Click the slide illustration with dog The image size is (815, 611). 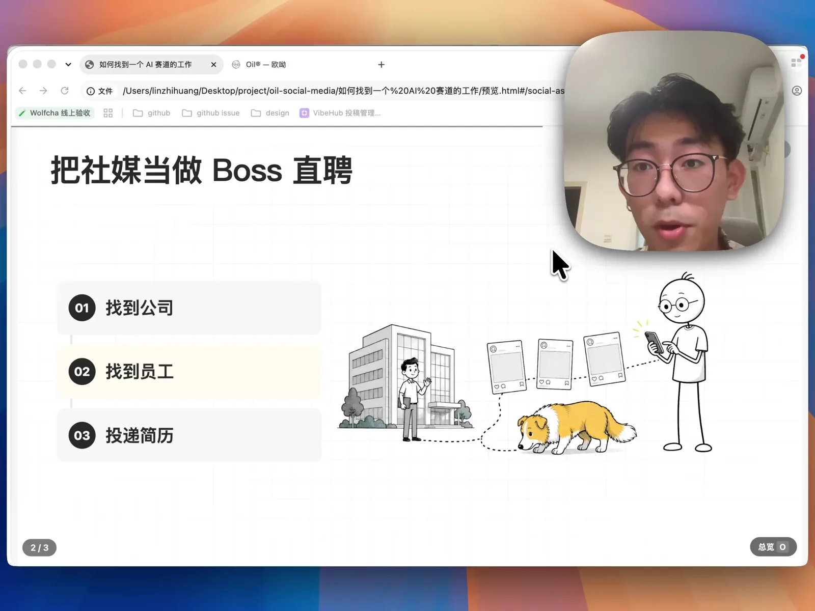pos(525,364)
